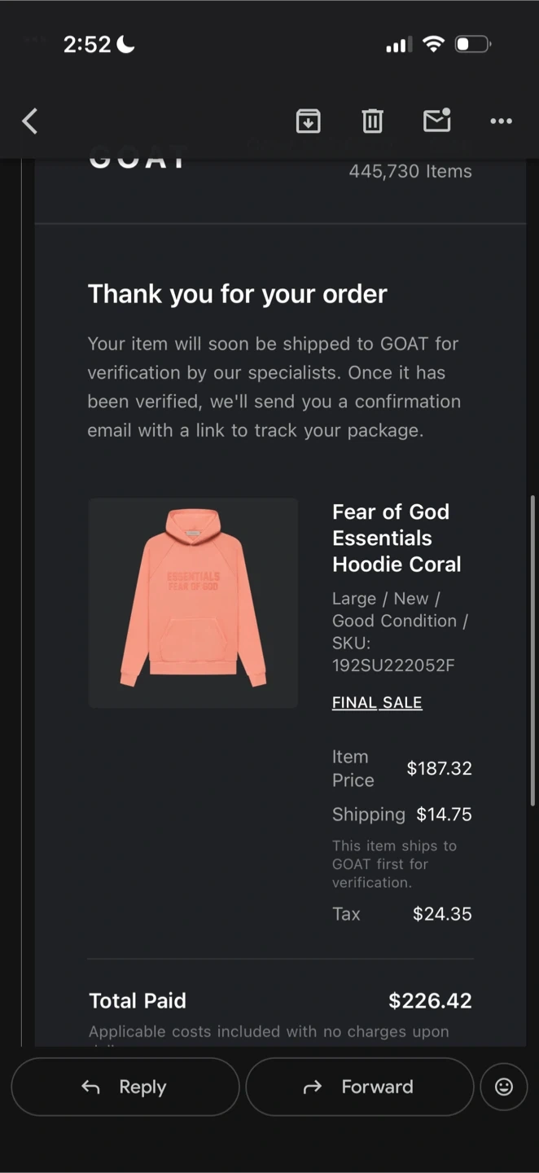Screen dimensions: 539x1173
Task: Archive this email
Action: click(x=308, y=121)
